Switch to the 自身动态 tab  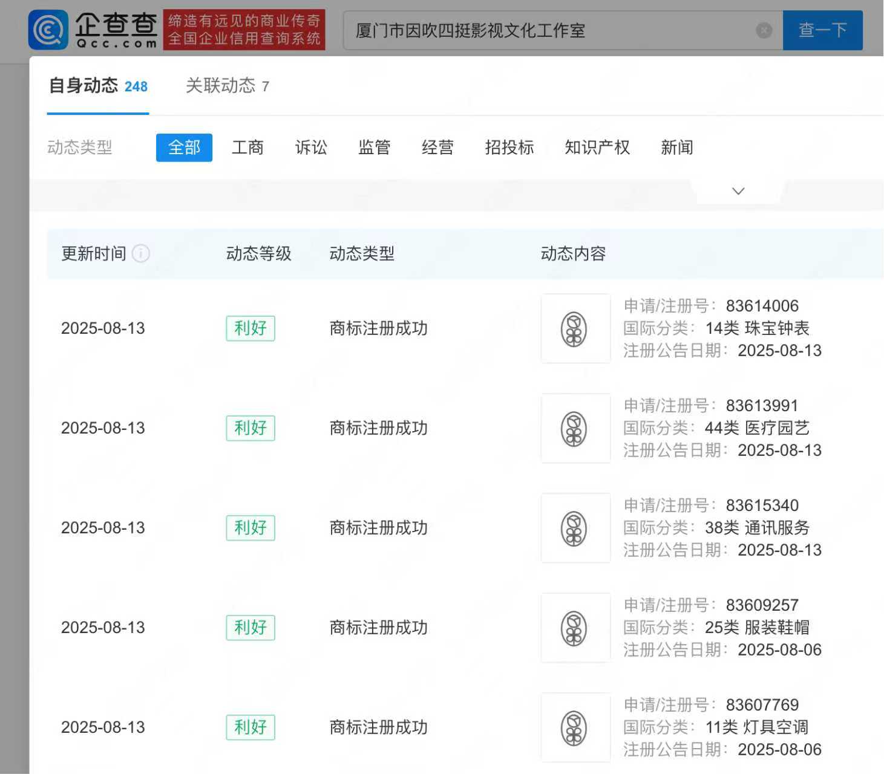pyautogui.click(x=84, y=86)
